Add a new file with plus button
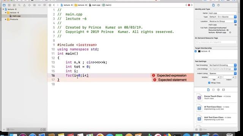The width and height of the screenshot is (243, 136). click(4, 130)
